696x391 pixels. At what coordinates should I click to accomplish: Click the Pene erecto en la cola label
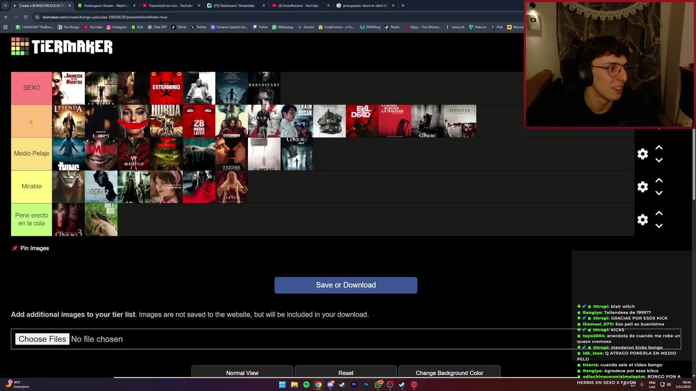tap(32, 219)
